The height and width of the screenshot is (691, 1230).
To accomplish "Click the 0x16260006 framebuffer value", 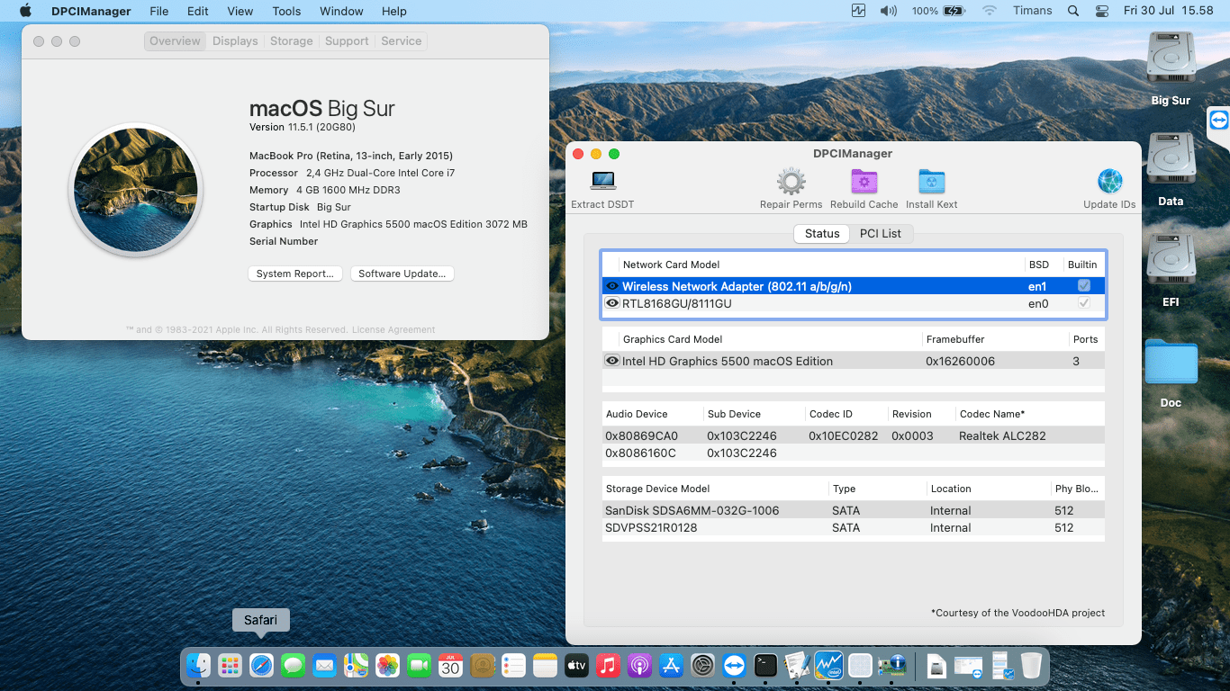I will coord(960,361).
